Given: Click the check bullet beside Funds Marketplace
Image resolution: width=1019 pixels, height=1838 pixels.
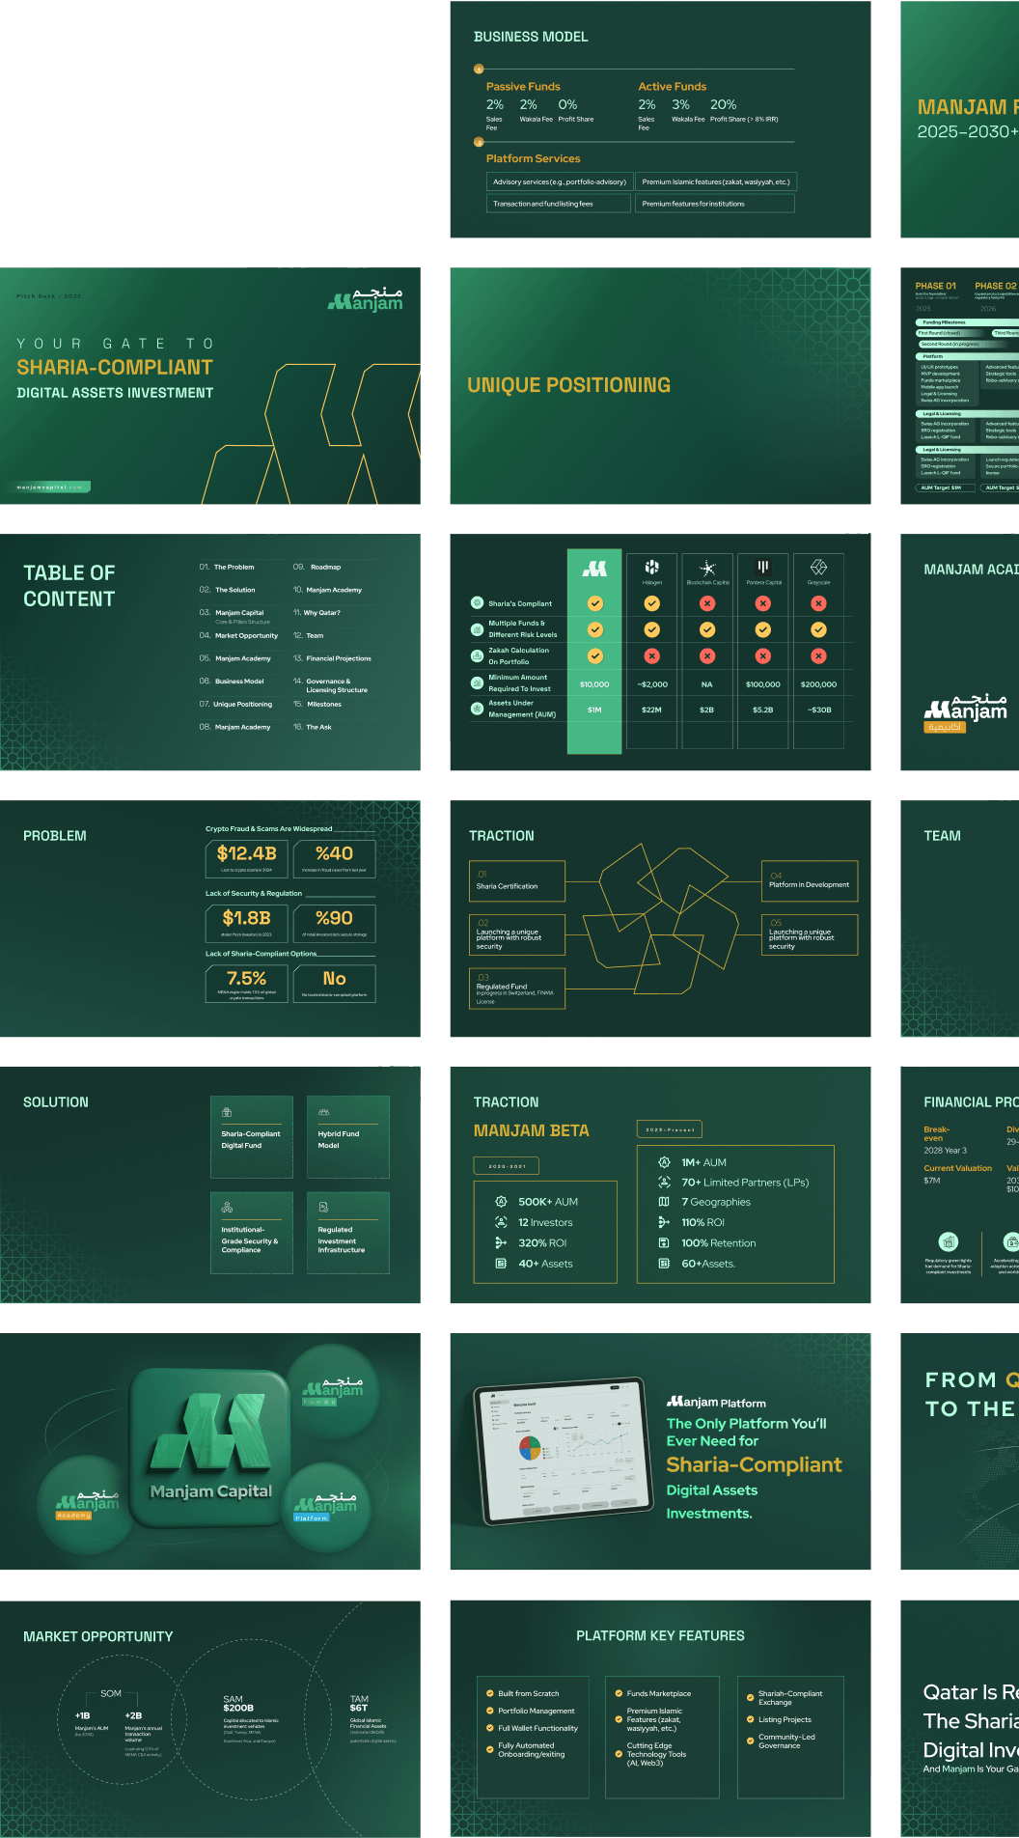Looking at the screenshot, I should point(619,1693).
